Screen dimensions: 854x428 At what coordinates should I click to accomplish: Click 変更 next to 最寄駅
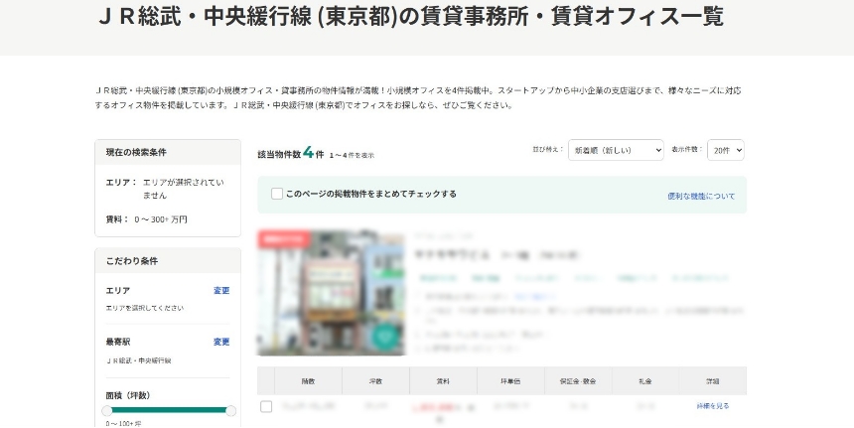[221, 342]
